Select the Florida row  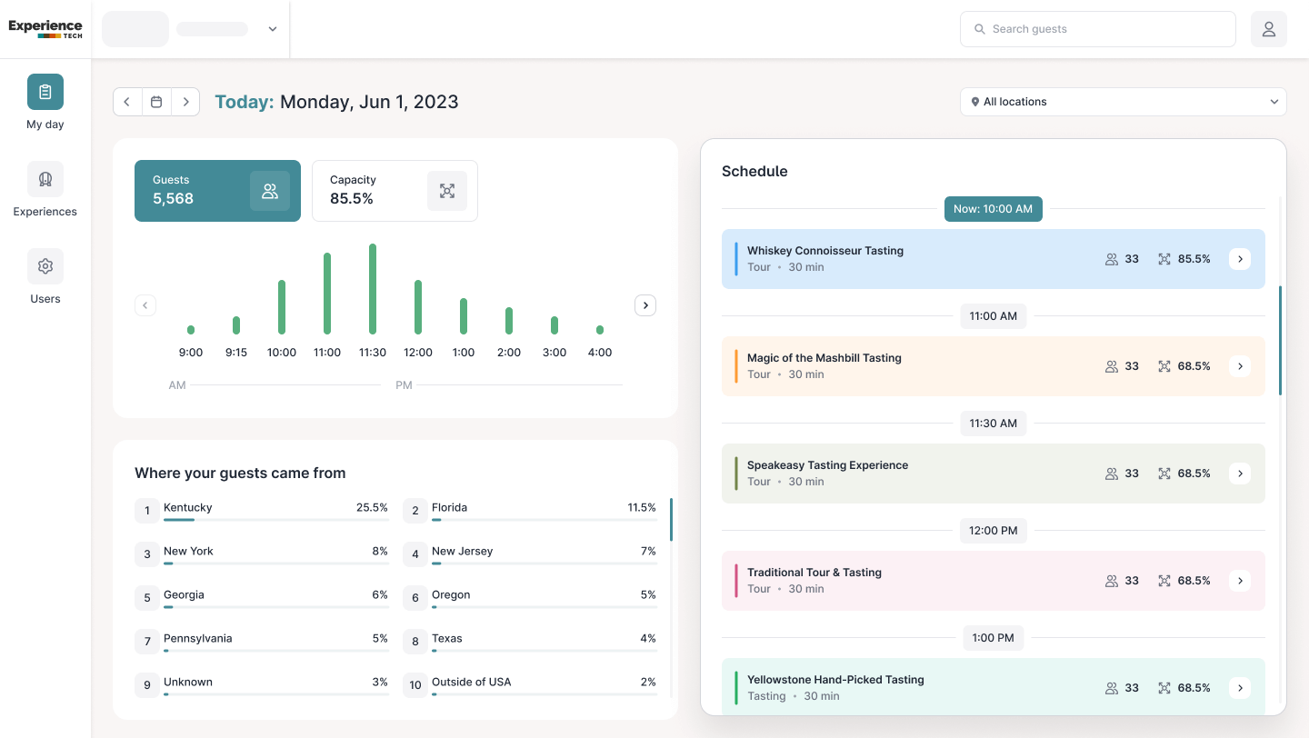pos(530,511)
